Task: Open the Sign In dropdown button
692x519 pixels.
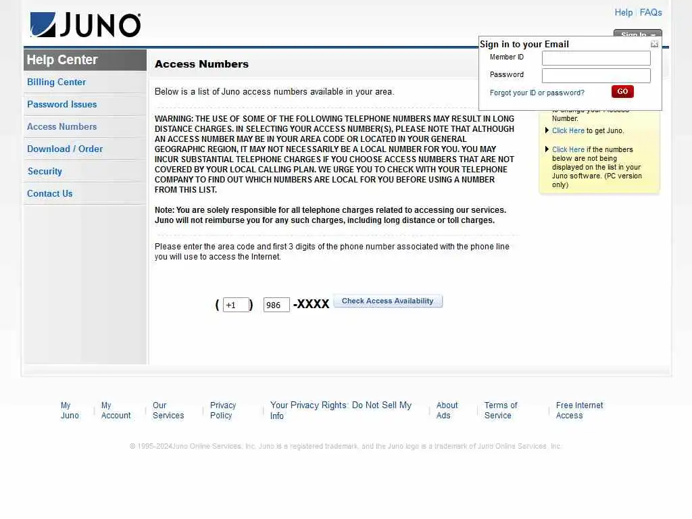Action: pyautogui.click(x=637, y=34)
